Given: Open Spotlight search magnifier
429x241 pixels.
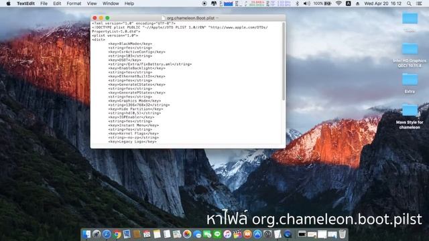Looking at the screenshot, I should point(409,3).
